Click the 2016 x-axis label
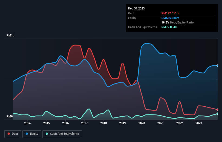This screenshot has width=222, height=142. [x=65, y=123]
